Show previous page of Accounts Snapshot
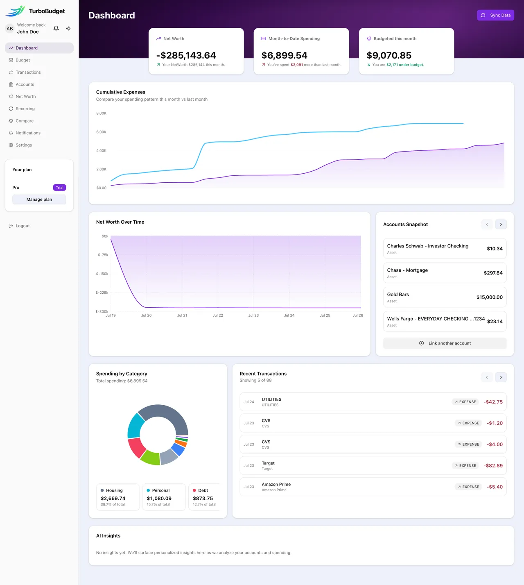This screenshot has height=585, width=524. tap(487, 224)
